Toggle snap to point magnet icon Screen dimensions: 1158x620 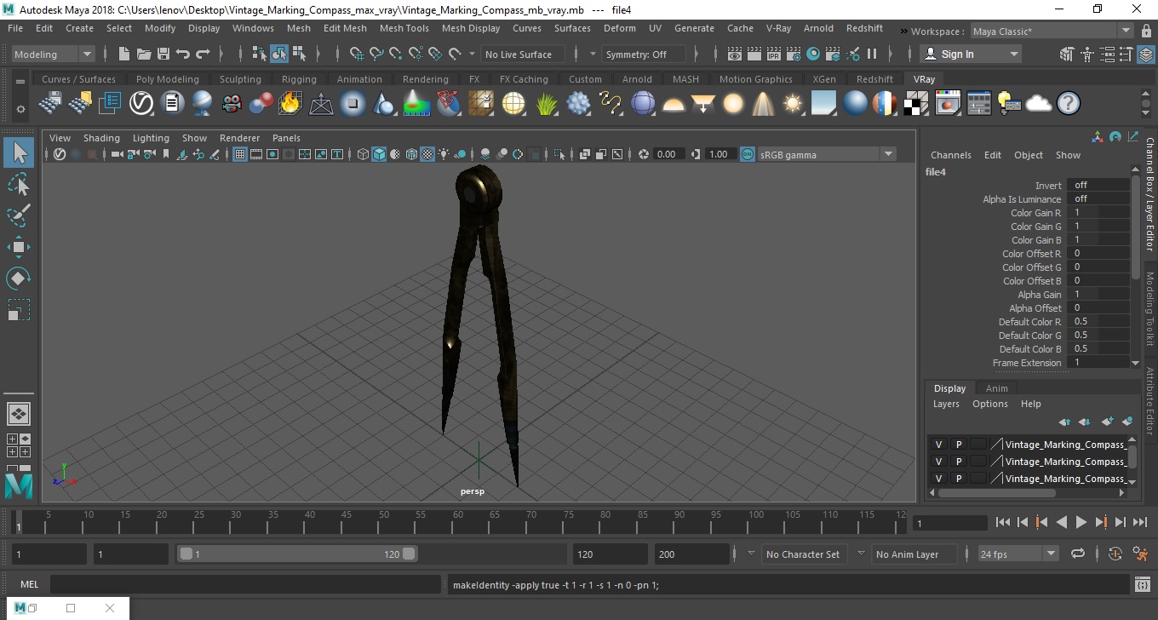[396, 54]
